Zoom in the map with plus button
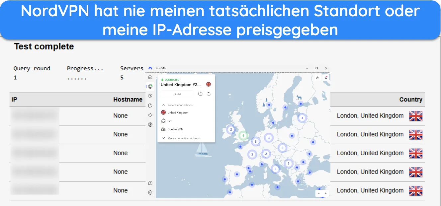The width and height of the screenshot is (441, 206). point(326,193)
